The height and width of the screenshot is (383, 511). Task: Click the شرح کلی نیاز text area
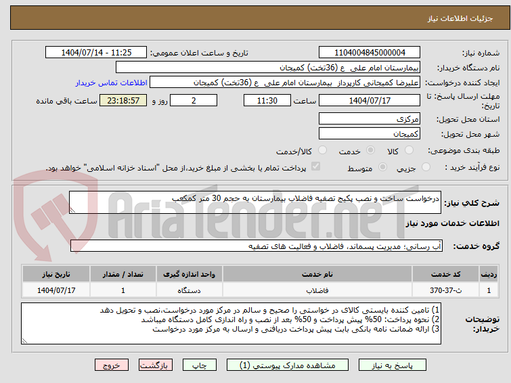(255, 202)
